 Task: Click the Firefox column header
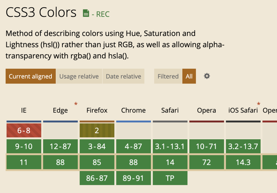point(97,110)
